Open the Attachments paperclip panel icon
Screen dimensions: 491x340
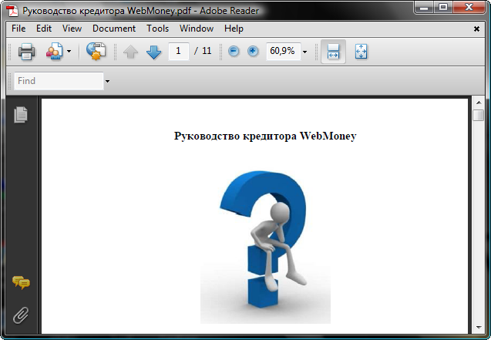point(21,315)
